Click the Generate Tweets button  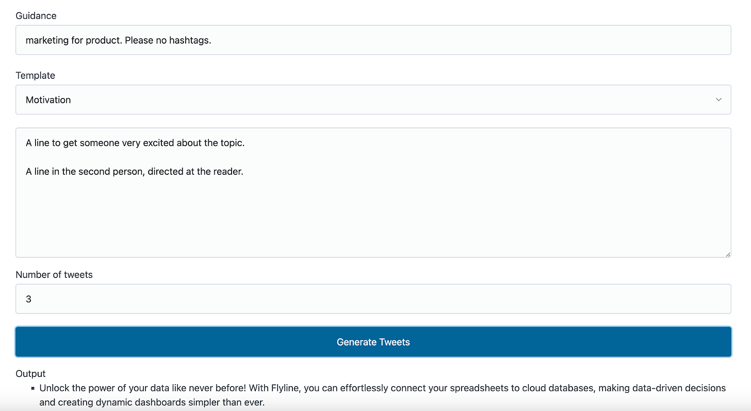pos(373,341)
